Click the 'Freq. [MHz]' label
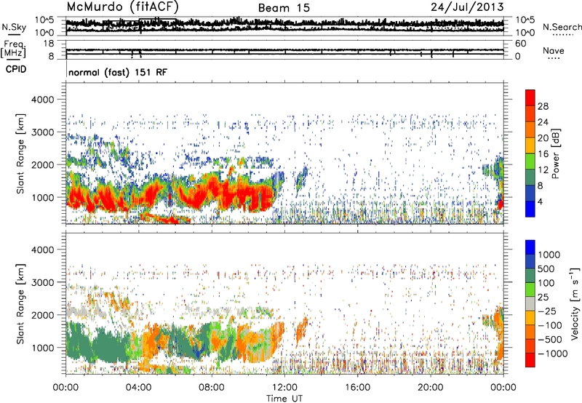 (x=13, y=49)
